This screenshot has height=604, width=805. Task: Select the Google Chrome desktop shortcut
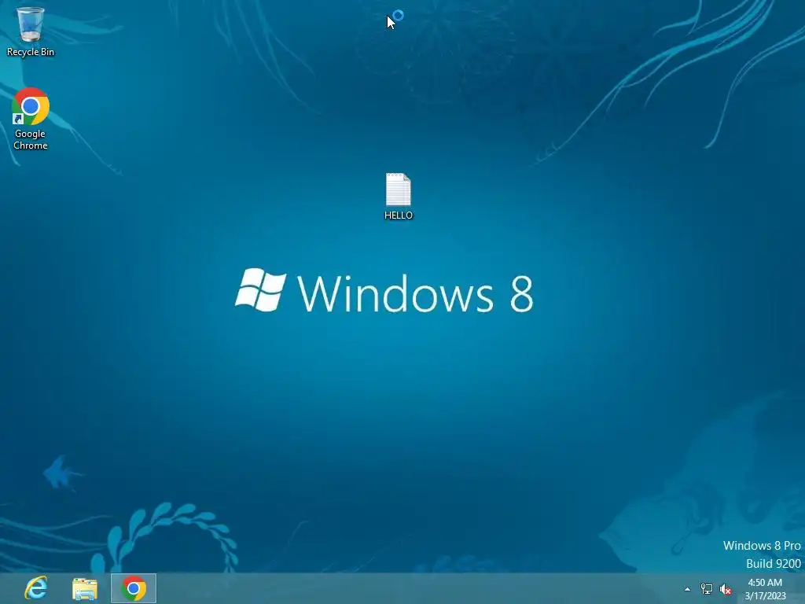pos(31,119)
